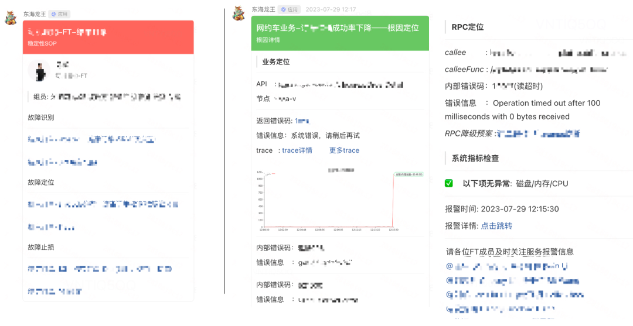Open the trace详情 link
633x326 pixels.
[x=297, y=150]
